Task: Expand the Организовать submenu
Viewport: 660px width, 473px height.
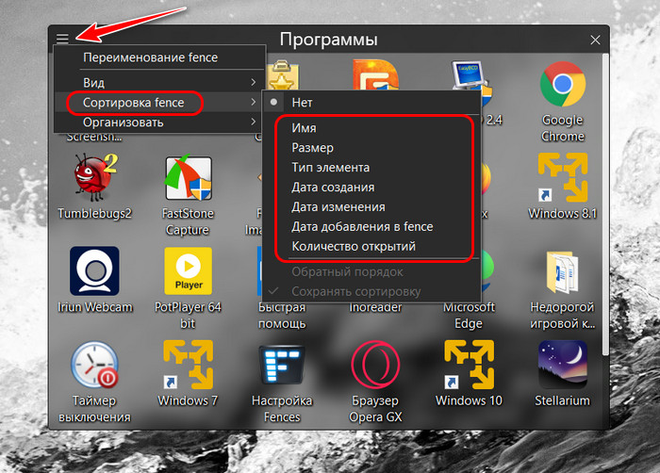Action: click(x=160, y=122)
